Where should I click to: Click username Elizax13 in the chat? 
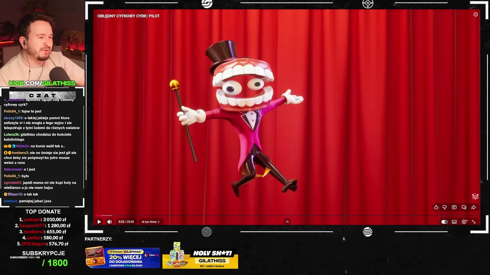tap(15, 194)
